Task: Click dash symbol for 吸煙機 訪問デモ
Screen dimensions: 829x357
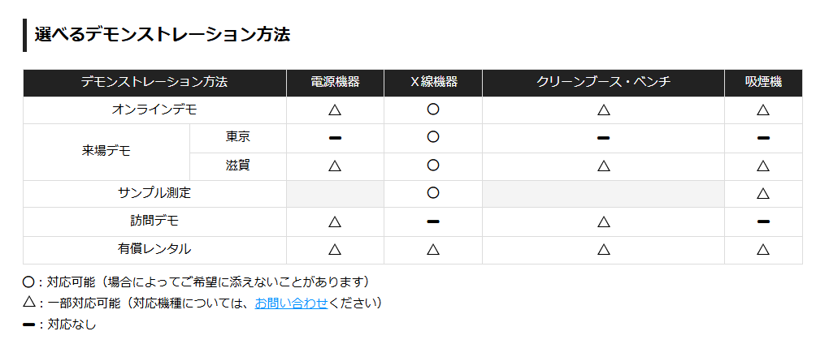Action: point(763,222)
